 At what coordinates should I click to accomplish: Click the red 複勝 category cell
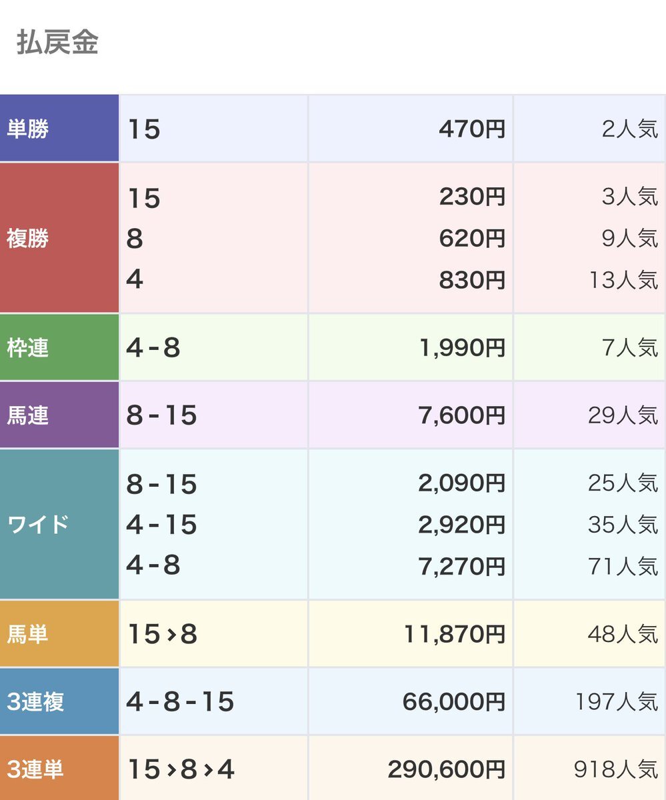(x=59, y=238)
